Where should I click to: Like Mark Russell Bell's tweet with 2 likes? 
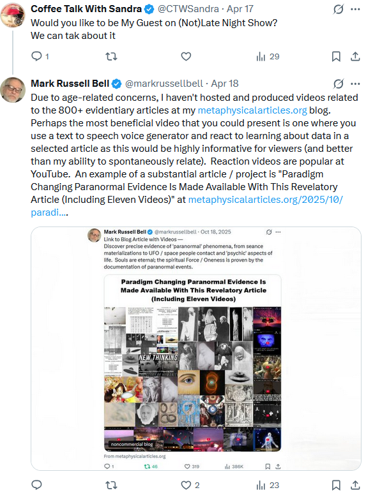pos(190,485)
